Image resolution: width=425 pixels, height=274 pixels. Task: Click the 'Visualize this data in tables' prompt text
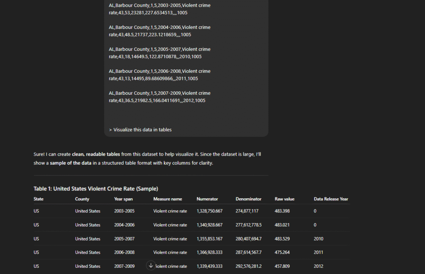click(140, 130)
